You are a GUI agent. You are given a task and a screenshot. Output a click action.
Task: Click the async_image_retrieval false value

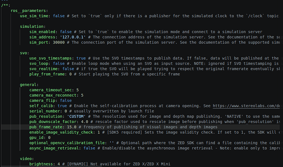click(x=89, y=148)
